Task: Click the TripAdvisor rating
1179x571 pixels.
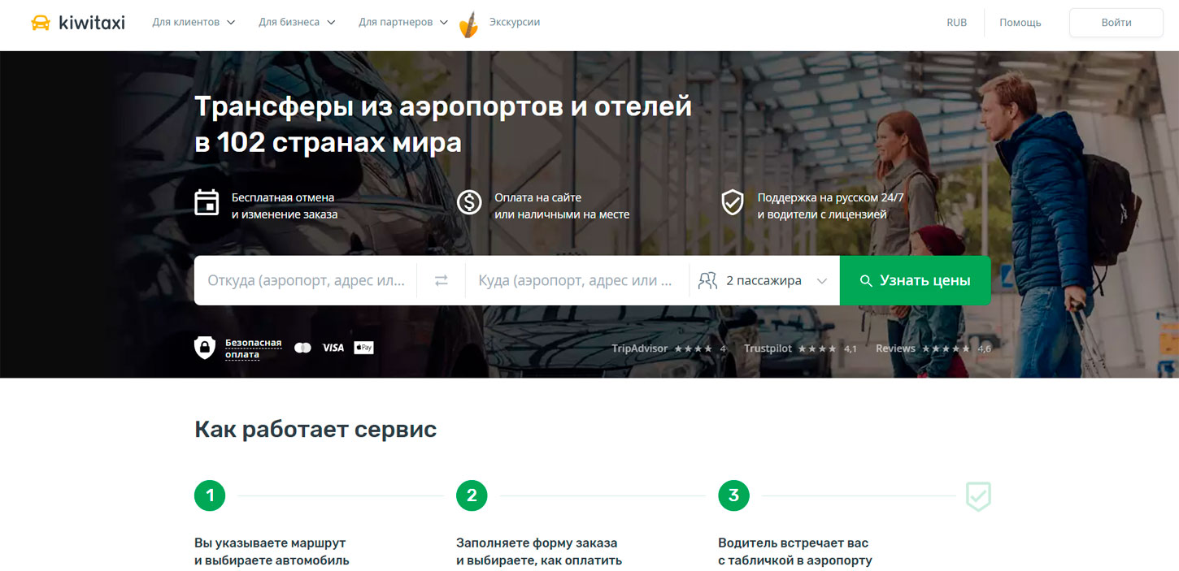Action: click(x=668, y=348)
